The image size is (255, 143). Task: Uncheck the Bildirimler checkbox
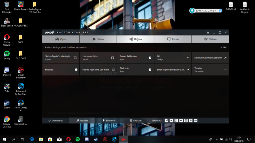150,70
